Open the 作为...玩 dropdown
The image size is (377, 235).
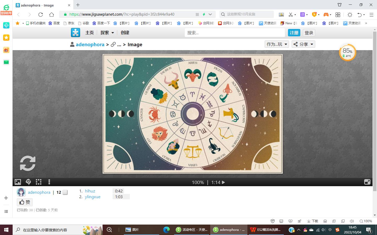[277, 44]
